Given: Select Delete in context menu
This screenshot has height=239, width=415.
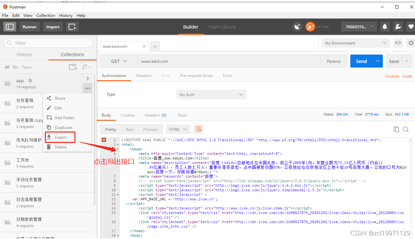Looking at the screenshot, I should 67,147.
